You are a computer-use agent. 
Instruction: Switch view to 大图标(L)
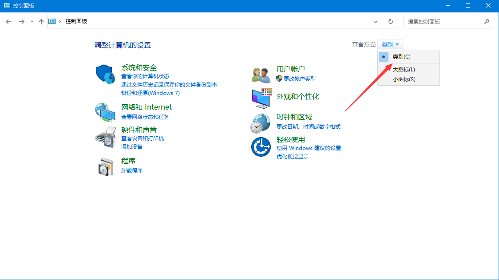click(404, 70)
